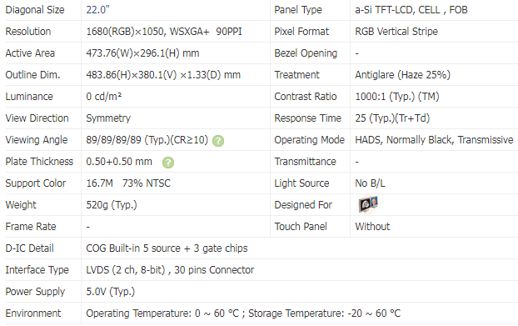This screenshot has height=326, width=518.
Task: Click the help icon beside Viewing Angle
Action: pos(218,141)
